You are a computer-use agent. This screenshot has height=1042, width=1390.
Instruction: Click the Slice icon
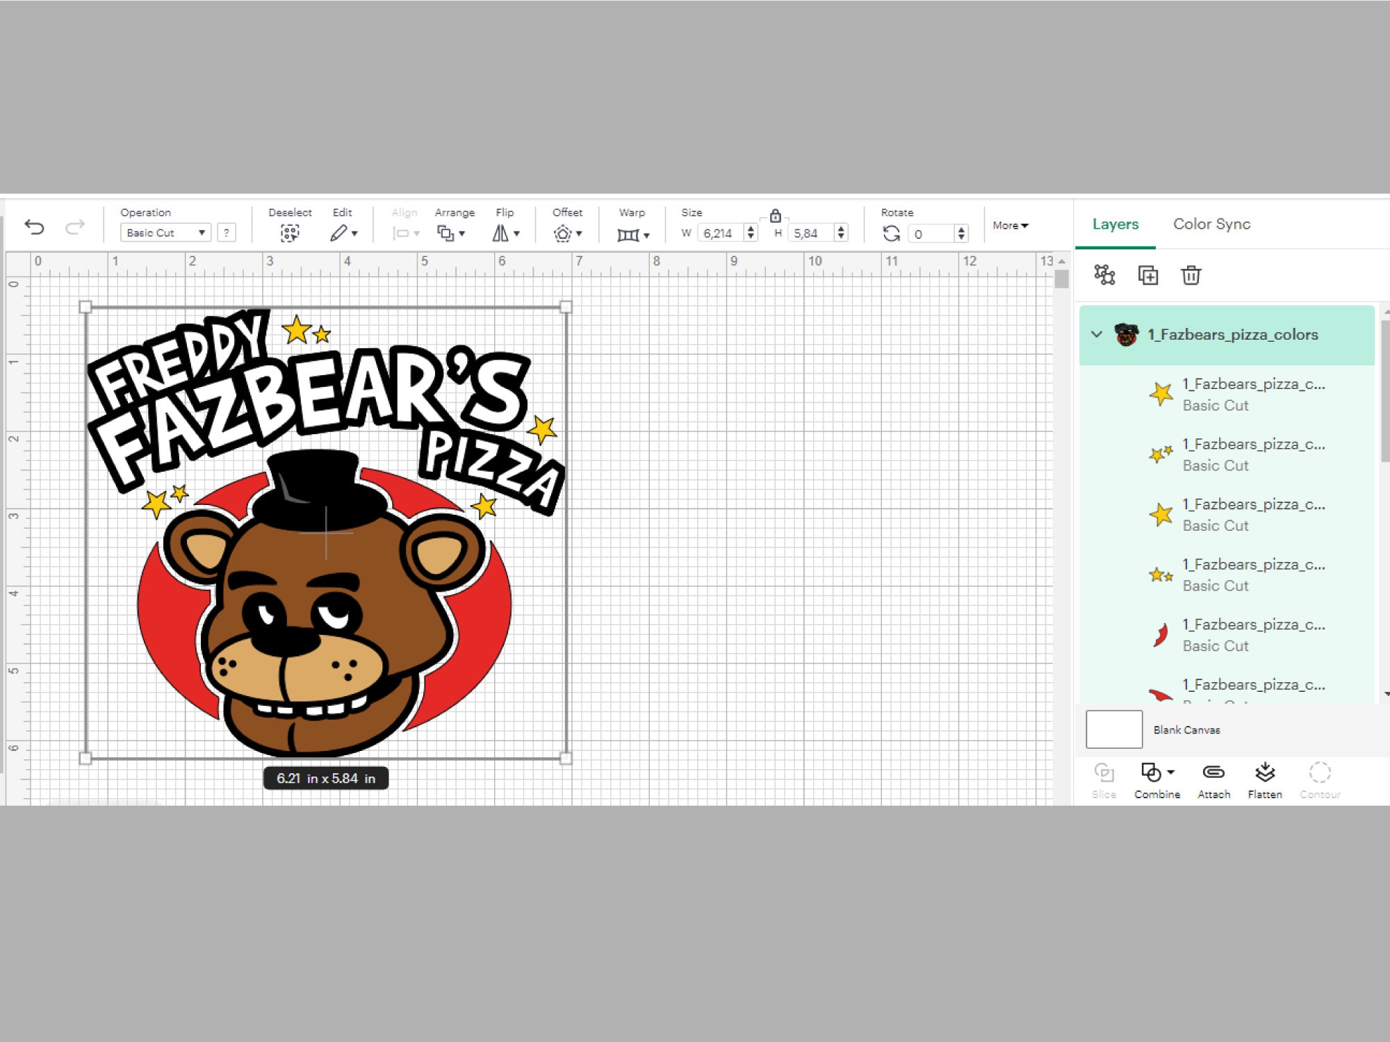pos(1104,772)
